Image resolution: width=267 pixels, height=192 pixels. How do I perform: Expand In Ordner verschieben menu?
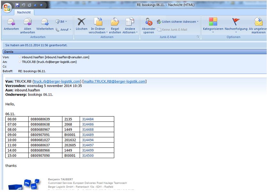[98, 26]
